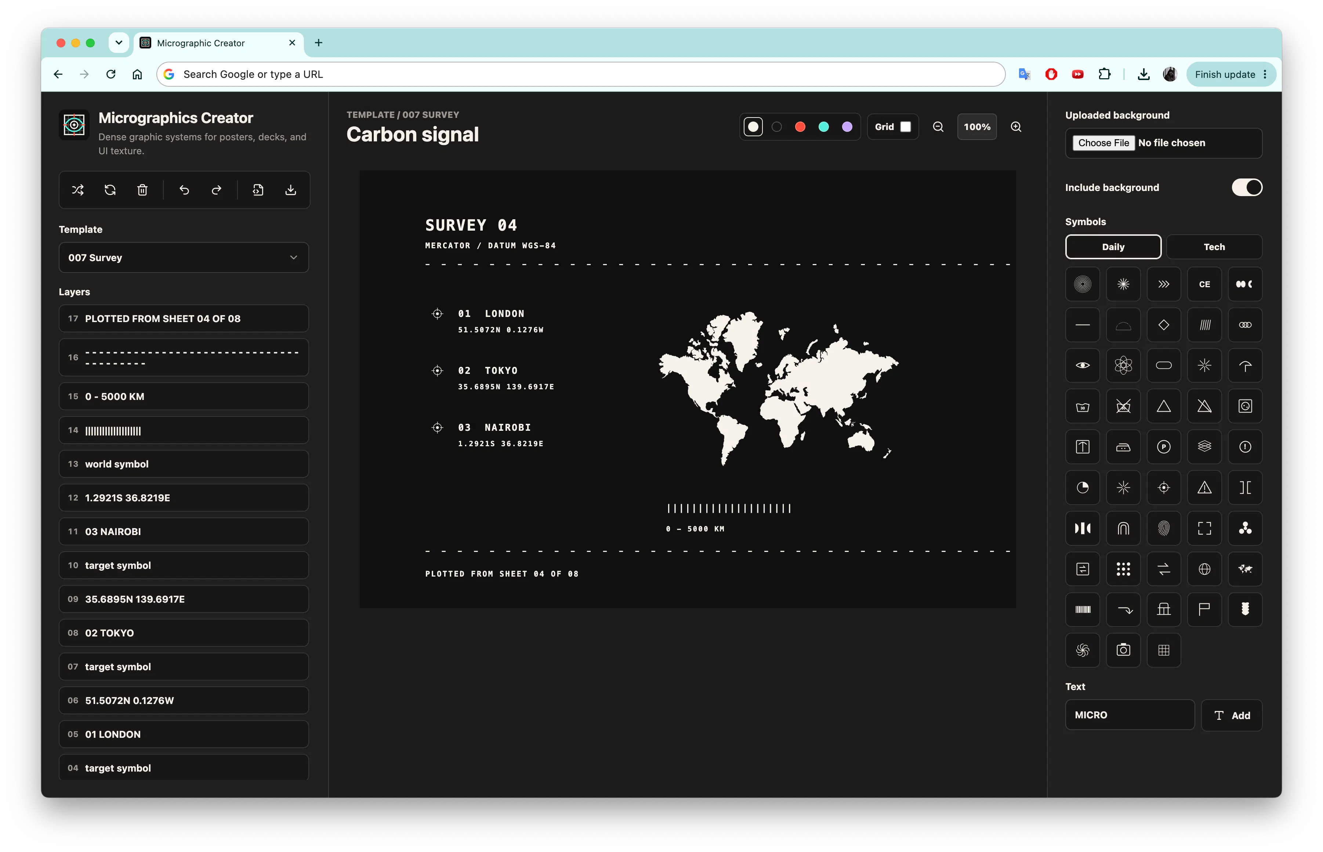Add the eye symbol
Image resolution: width=1323 pixels, height=852 pixels.
(1083, 366)
